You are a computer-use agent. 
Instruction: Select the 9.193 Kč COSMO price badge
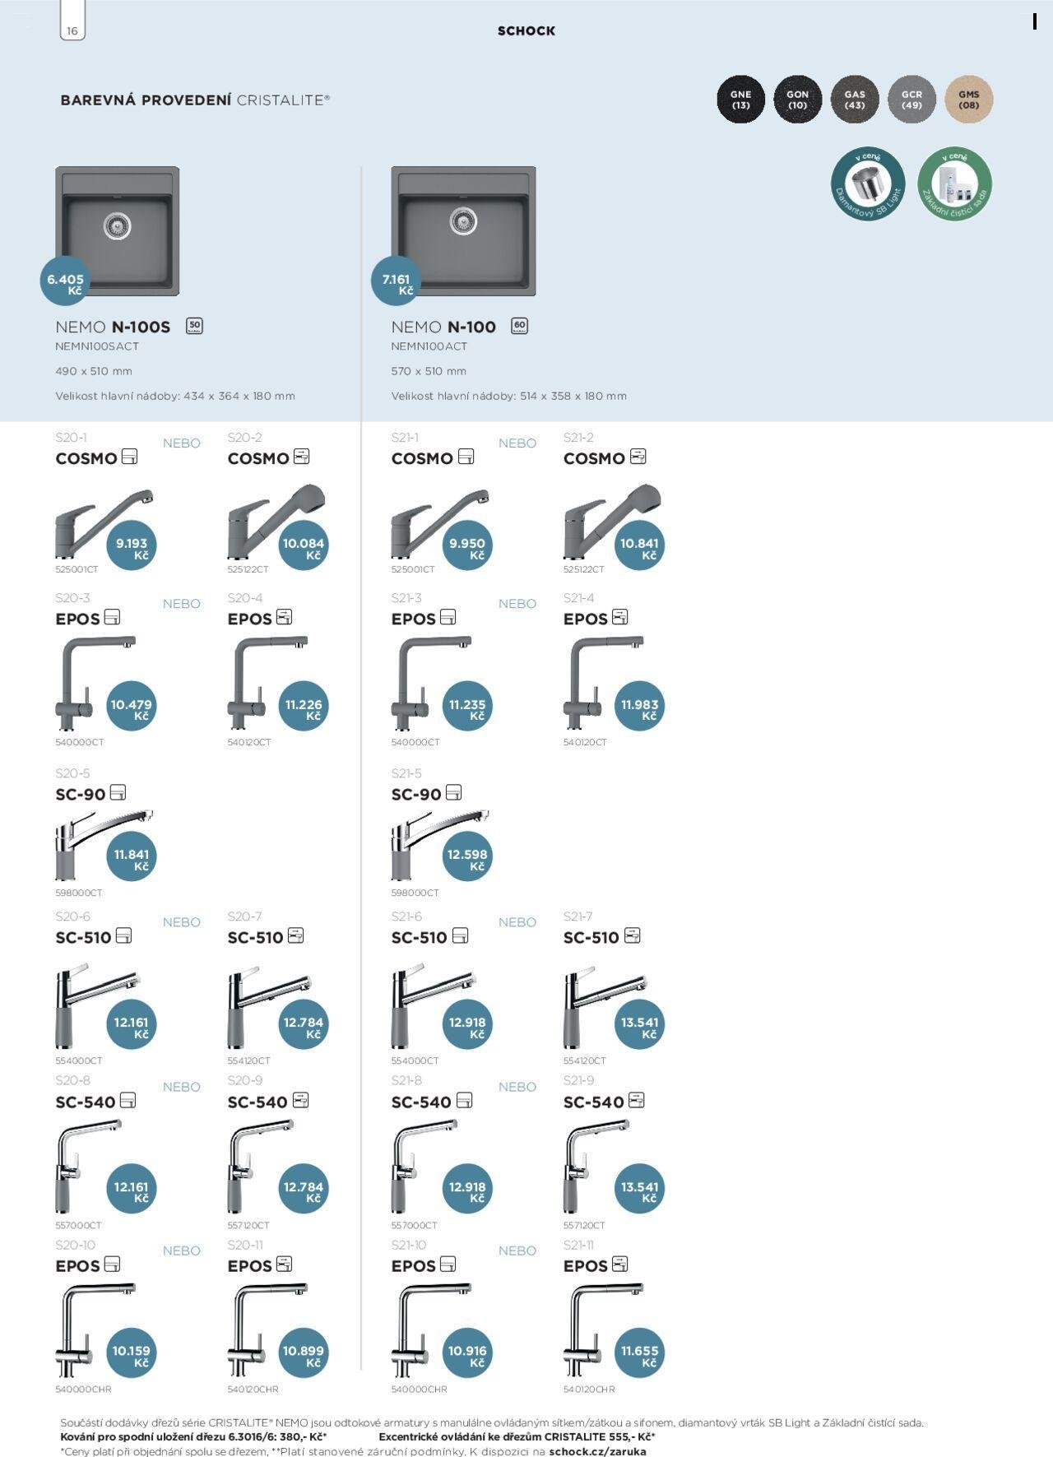click(132, 545)
